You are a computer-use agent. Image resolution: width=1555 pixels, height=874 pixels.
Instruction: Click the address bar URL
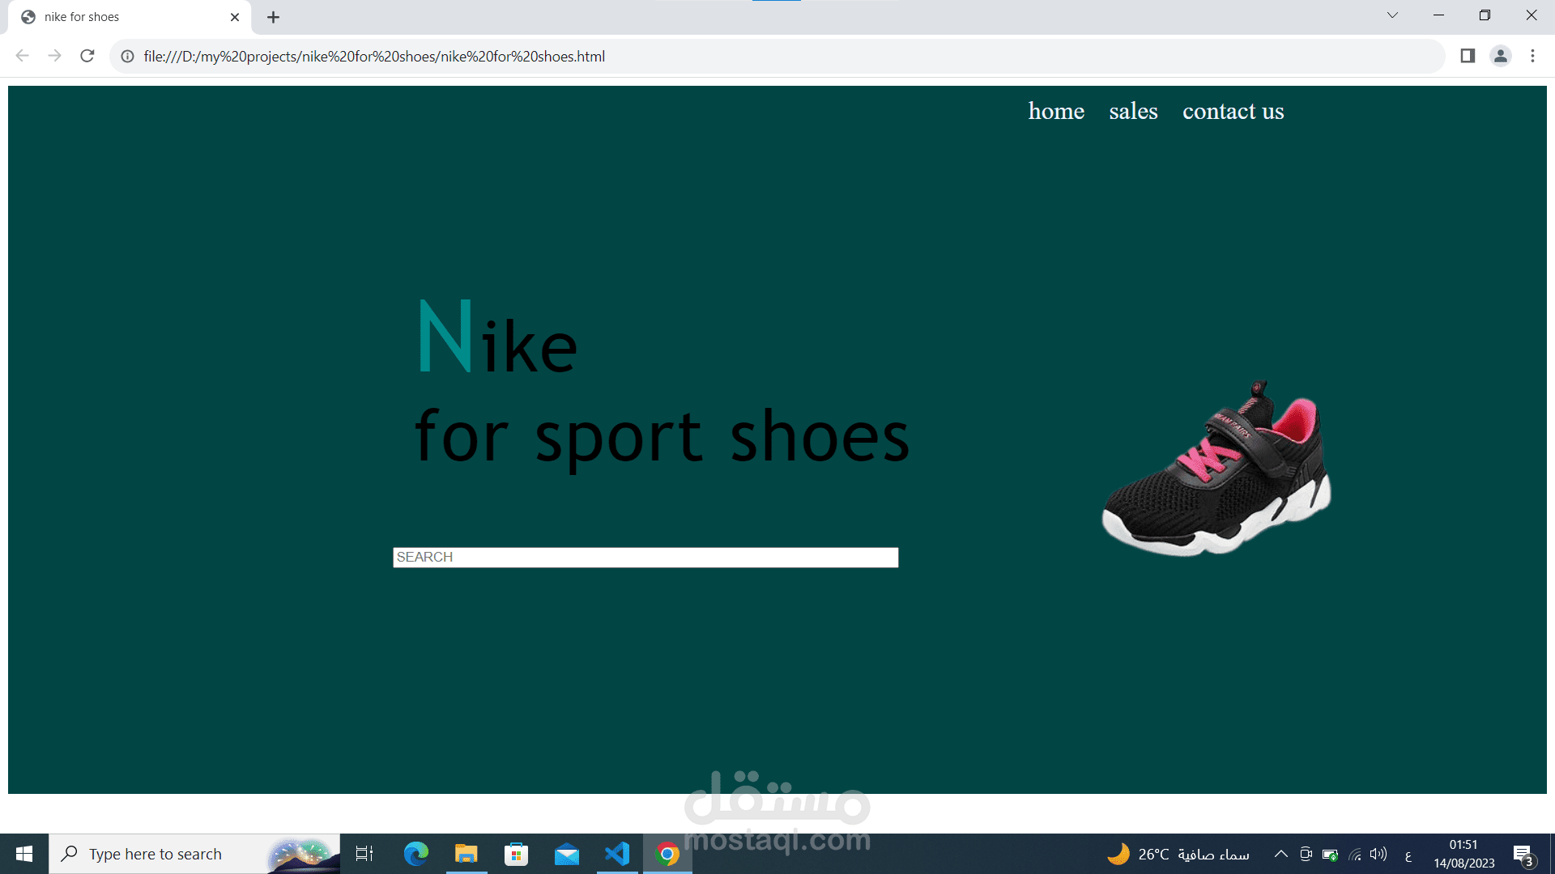[x=374, y=56]
